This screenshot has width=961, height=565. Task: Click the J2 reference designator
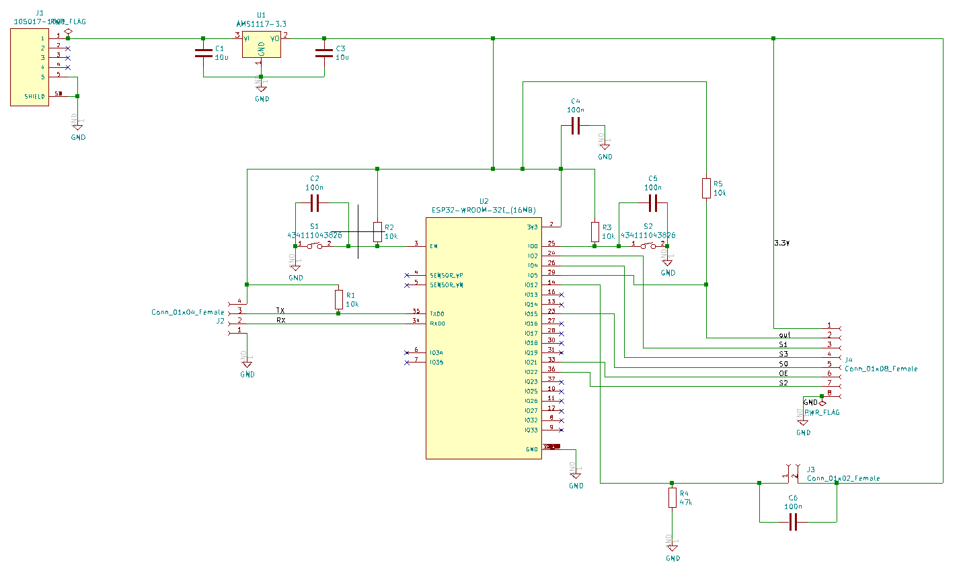220,322
